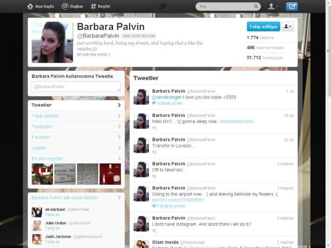Click Aç under Off to NewYork tweet
331x248 pixels.
[x=154, y=176]
